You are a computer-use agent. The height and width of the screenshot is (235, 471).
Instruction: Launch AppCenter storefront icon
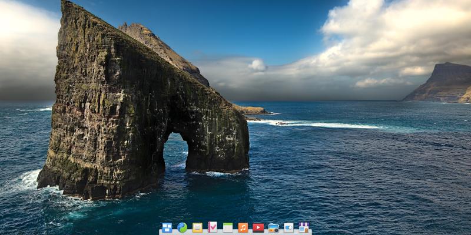pos(304,227)
